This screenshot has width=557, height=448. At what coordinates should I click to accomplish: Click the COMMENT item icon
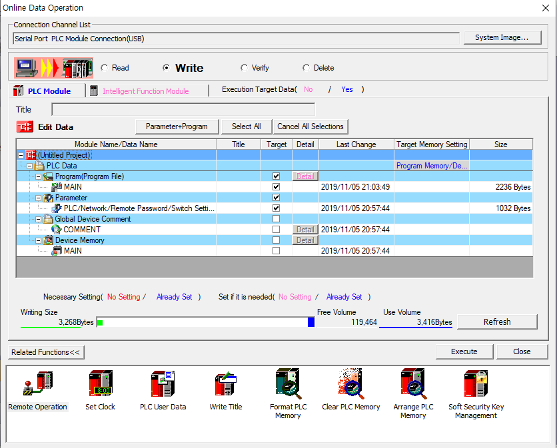tap(57, 229)
